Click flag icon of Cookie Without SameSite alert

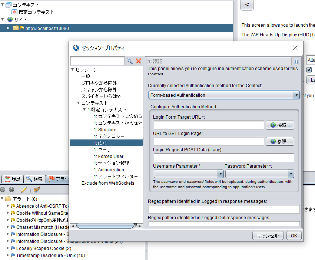click(13, 213)
